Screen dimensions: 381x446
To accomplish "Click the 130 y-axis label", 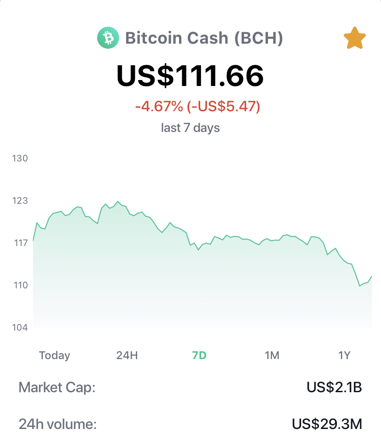I will point(20,158).
